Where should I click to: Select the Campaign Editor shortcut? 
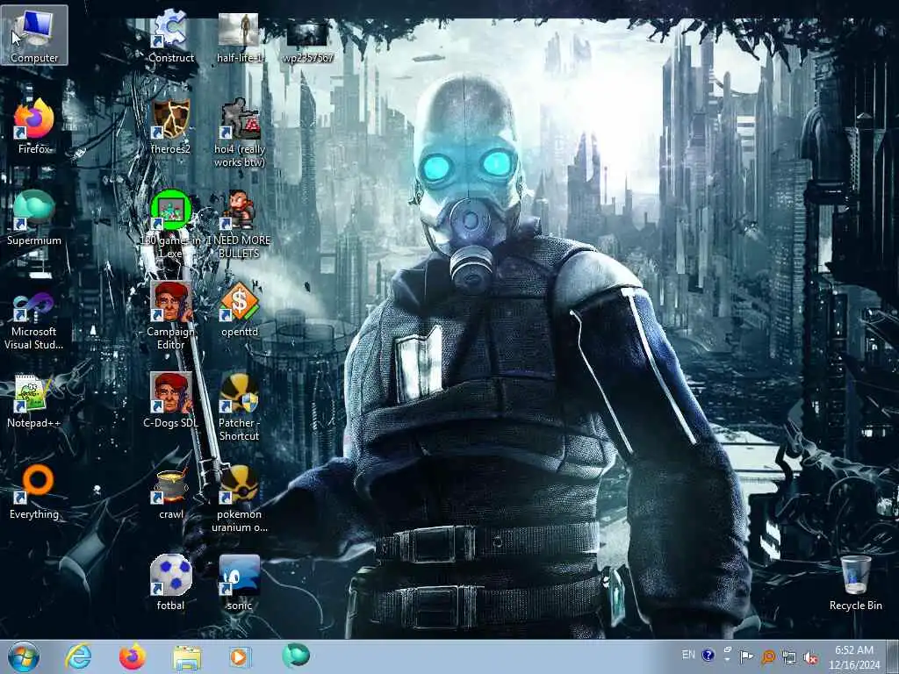[x=170, y=315]
